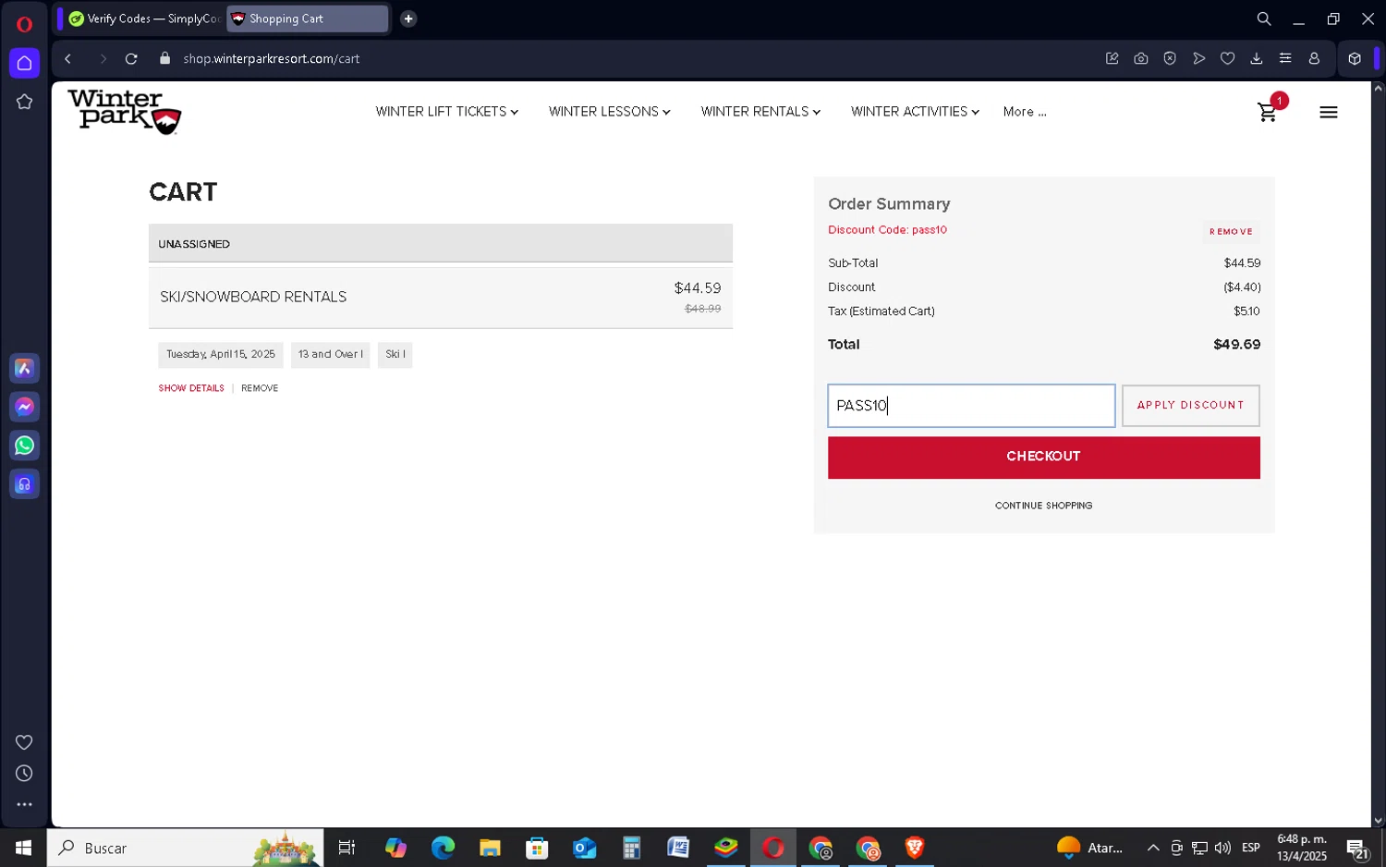1386x867 pixels.
Task: Search tabs with magnifier icon
Action: 1264,18
